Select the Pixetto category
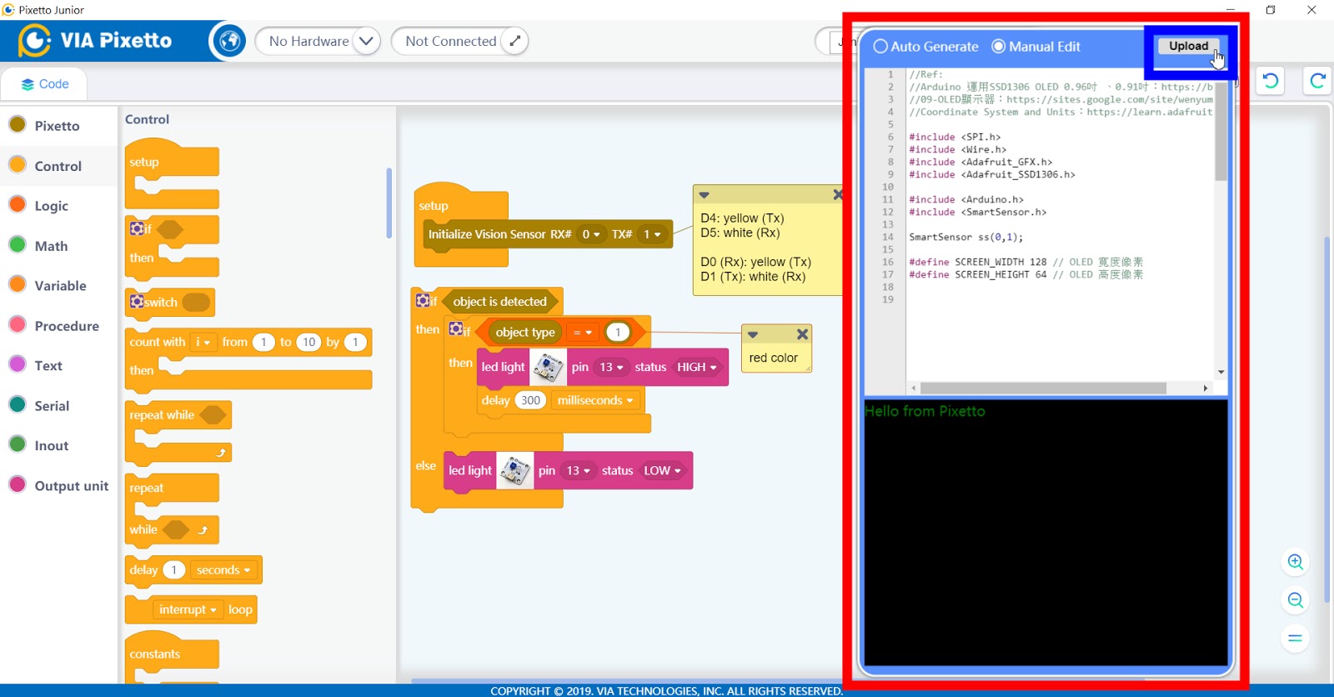1334x697 pixels. (x=58, y=126)
